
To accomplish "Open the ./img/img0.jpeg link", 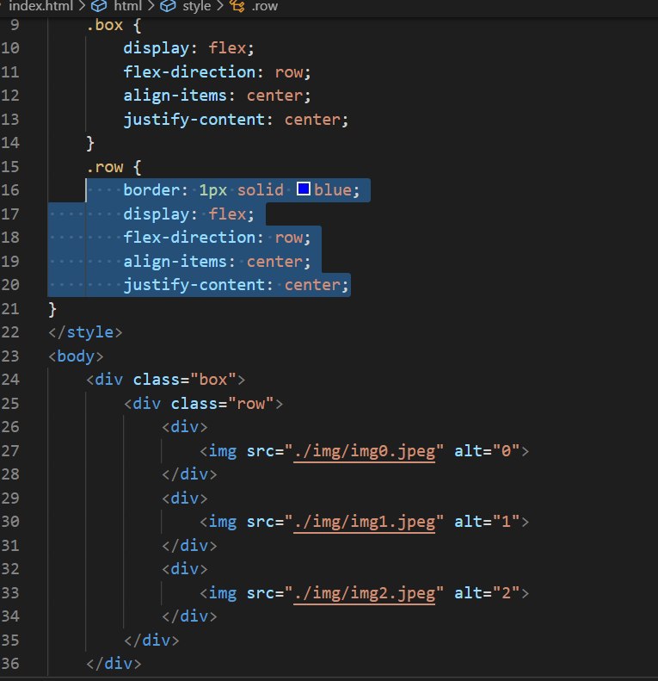I will pyautogui.click(x=364, y=451).
